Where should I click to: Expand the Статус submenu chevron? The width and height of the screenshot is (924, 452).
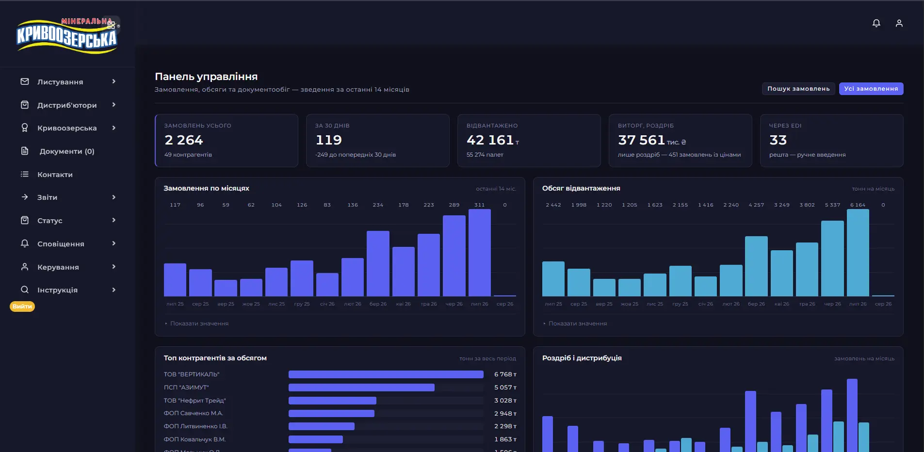point(114,220)
